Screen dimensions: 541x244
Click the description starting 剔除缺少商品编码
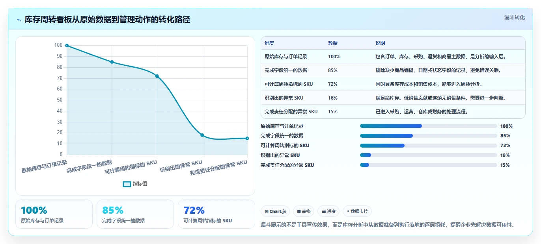click(439, 70)
